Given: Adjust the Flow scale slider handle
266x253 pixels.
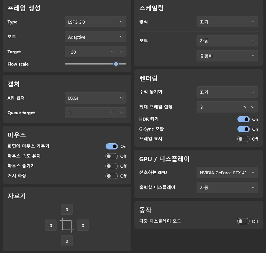Looking at the screenshot, I should click(x=116, y=64).
